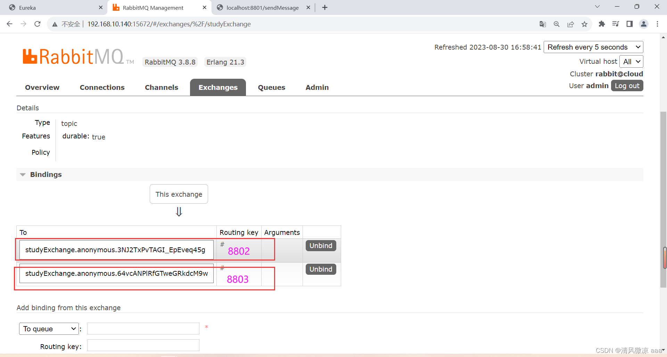Click the translate page icon
The width and height of the screenshot is (667, 357).
(543, 24)
